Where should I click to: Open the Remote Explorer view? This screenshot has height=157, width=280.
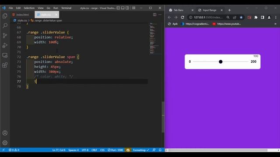click(5, 55)
